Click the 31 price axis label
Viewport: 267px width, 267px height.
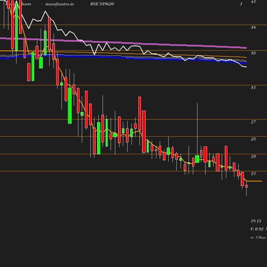[x=253, y=88]
